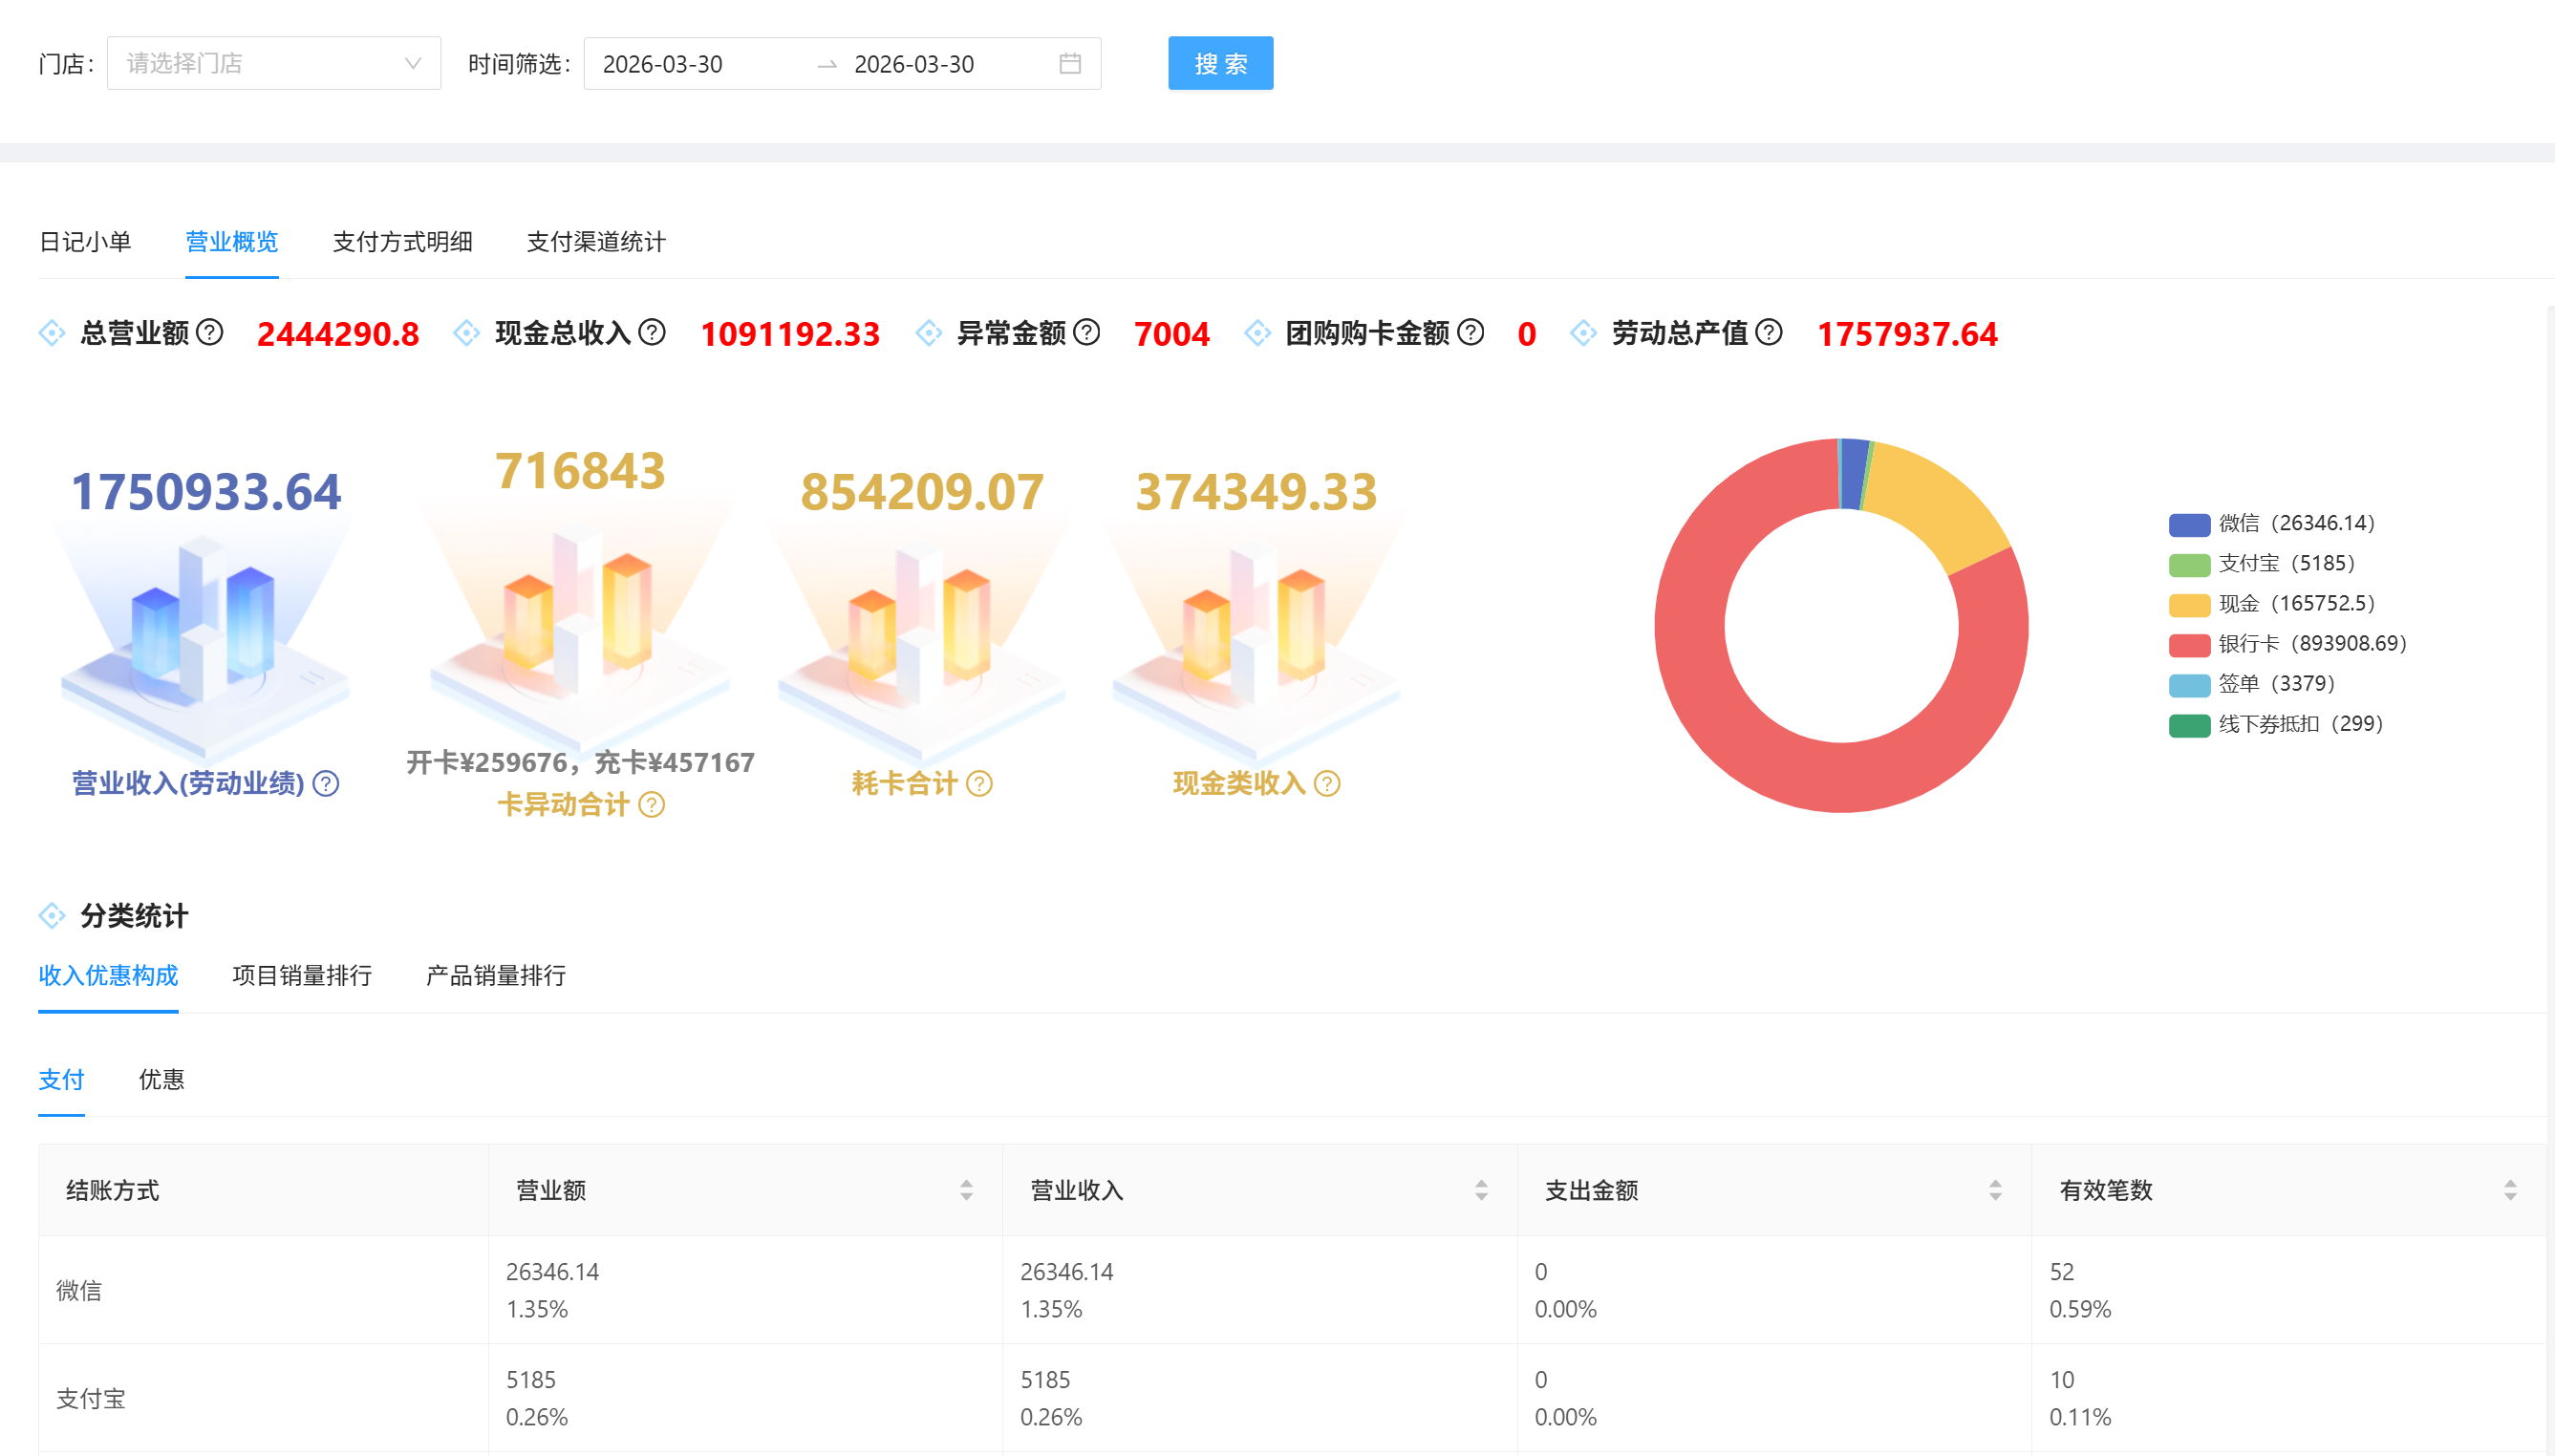Click question mark next to 异常金额
Image resolution: width=2555 pixels, height=1456 pixels.
pos(1087,332)
